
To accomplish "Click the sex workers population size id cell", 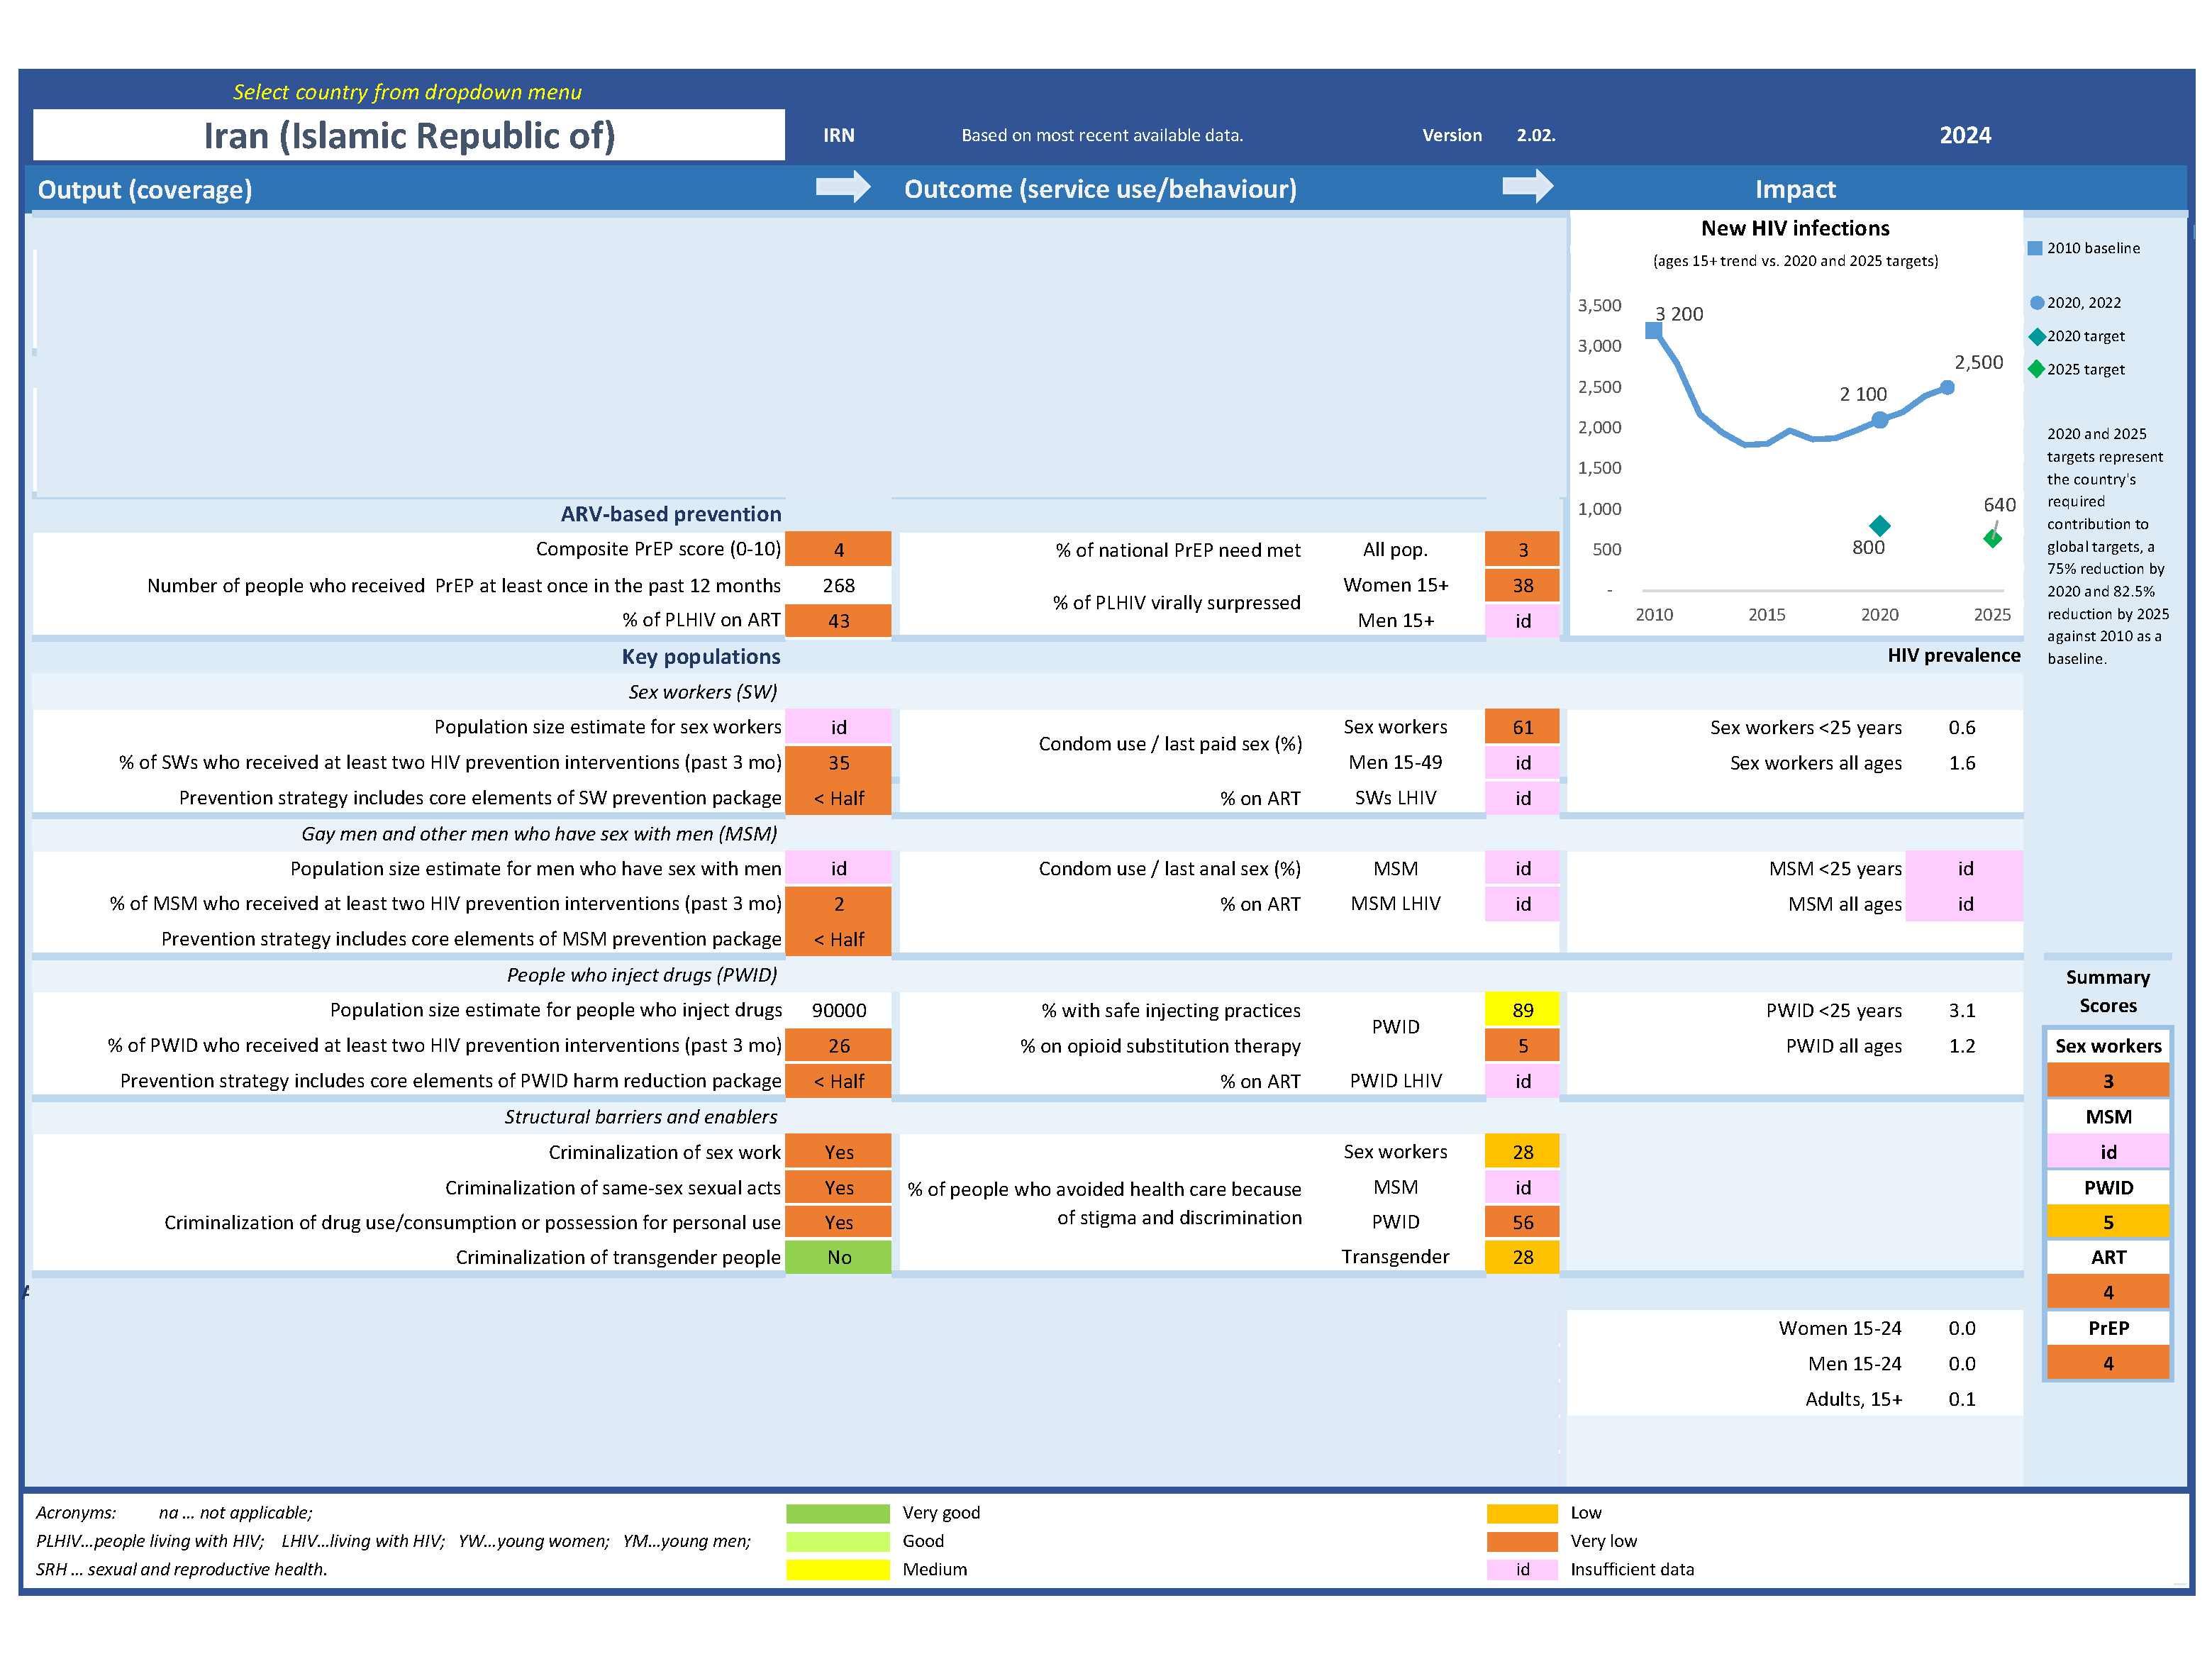I will [x=838, y=727].
